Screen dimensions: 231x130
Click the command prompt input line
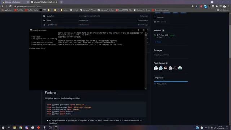pyautogui.click(x=37, y=48)
